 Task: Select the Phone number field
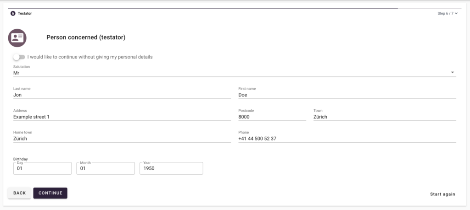(347, 139)
